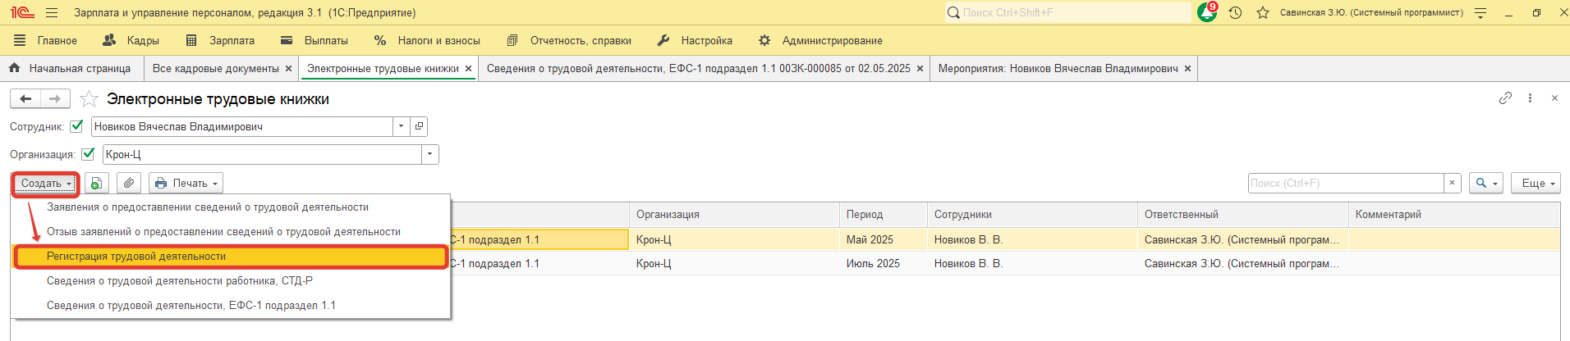1570x341 pixels.
Task: Switch to Все кадровые документы tab
Action: [215, 69]
